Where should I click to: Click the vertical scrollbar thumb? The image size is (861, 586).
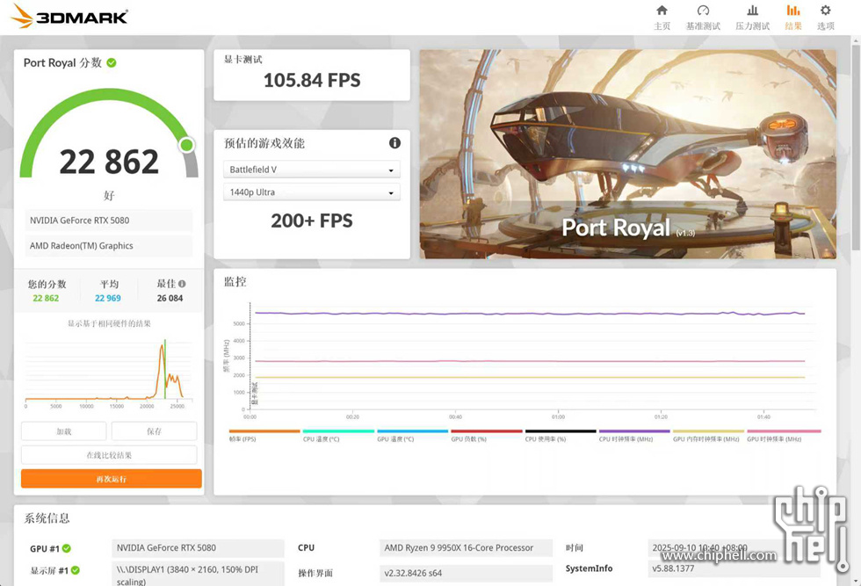(x=856, y=148)
